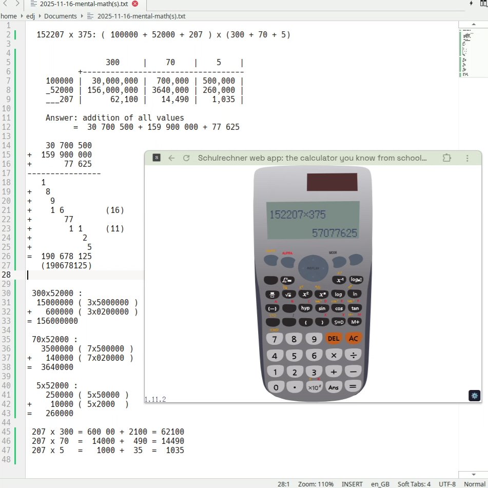Open the calculator's settings gear
This screenshot has height=488, width=488.
[474, 396]
